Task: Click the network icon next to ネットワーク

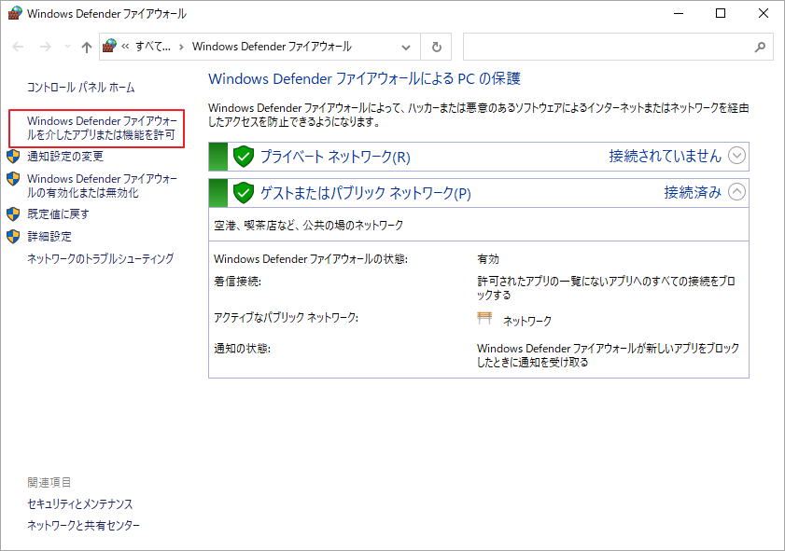Action: pyautogui.click(x=484, y=316)
